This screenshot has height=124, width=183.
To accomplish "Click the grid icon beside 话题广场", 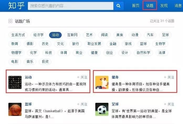I will (10, 21).
